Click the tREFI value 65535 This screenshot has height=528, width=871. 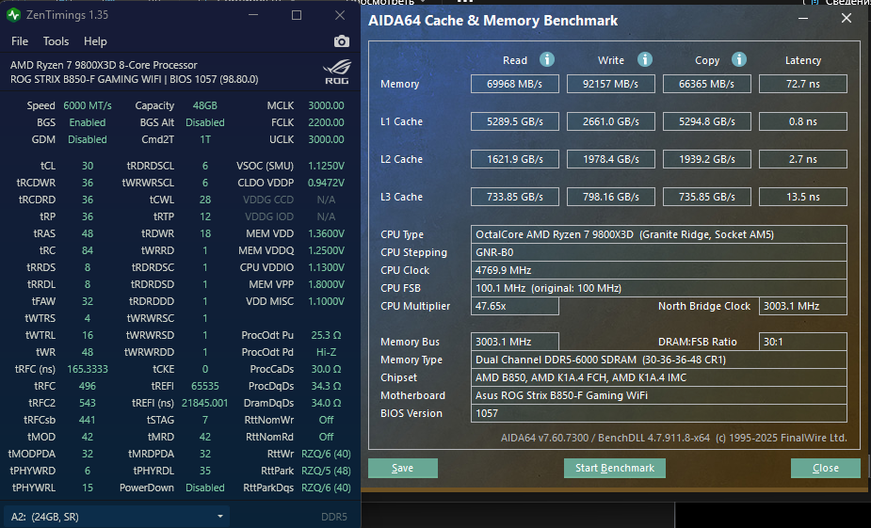(205, 386)
